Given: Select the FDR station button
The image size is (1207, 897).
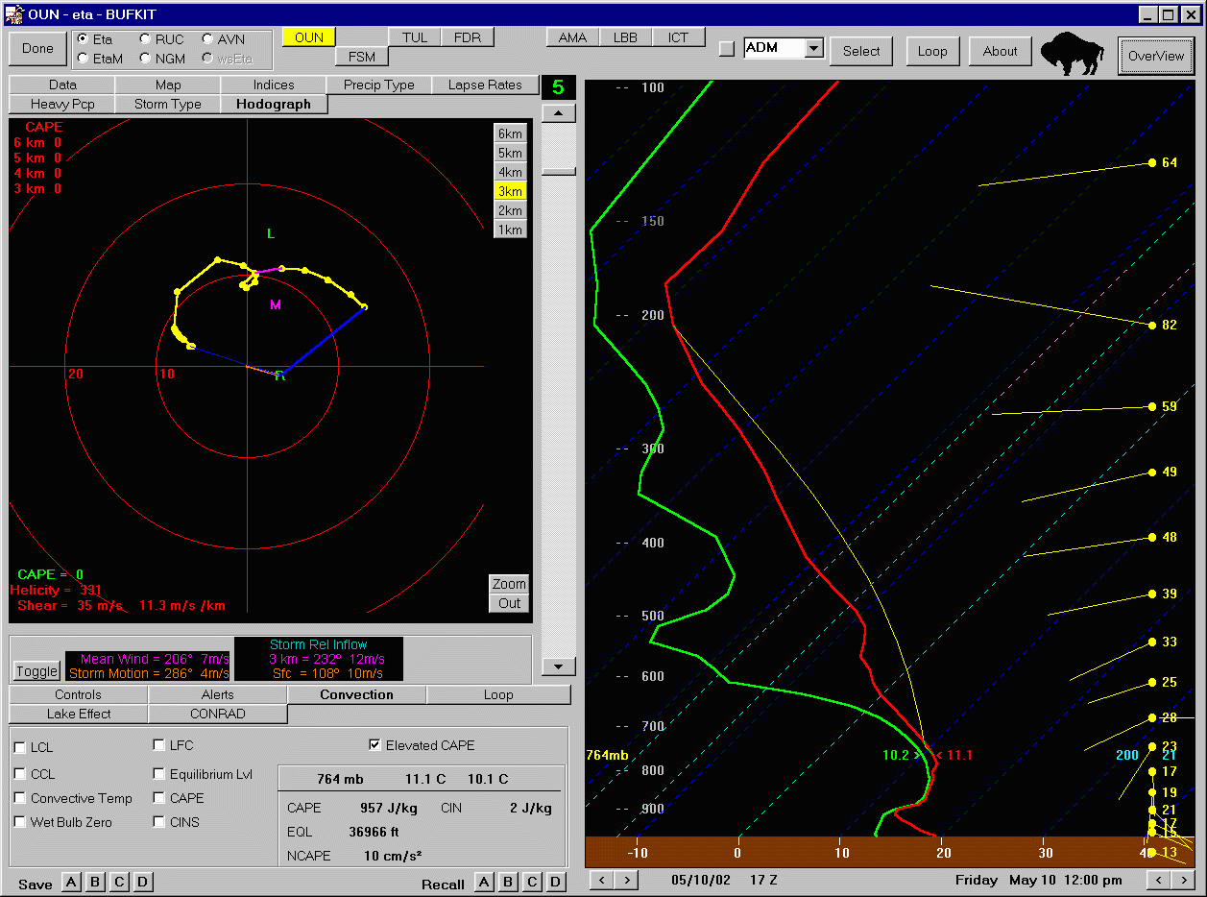Looking at the screenshot, I should [468, 37].
